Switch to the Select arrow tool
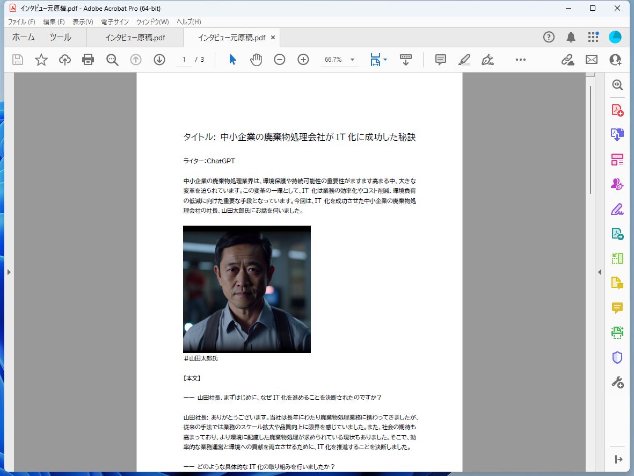 tap(232, 60)
